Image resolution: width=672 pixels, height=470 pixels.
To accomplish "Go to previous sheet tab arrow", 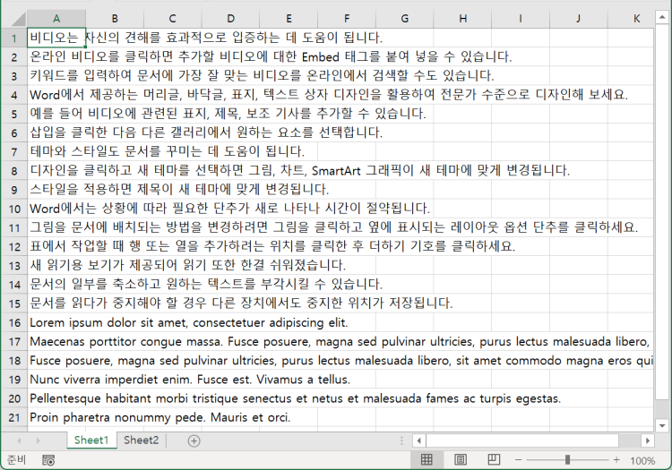I will (x=20, y=440).
